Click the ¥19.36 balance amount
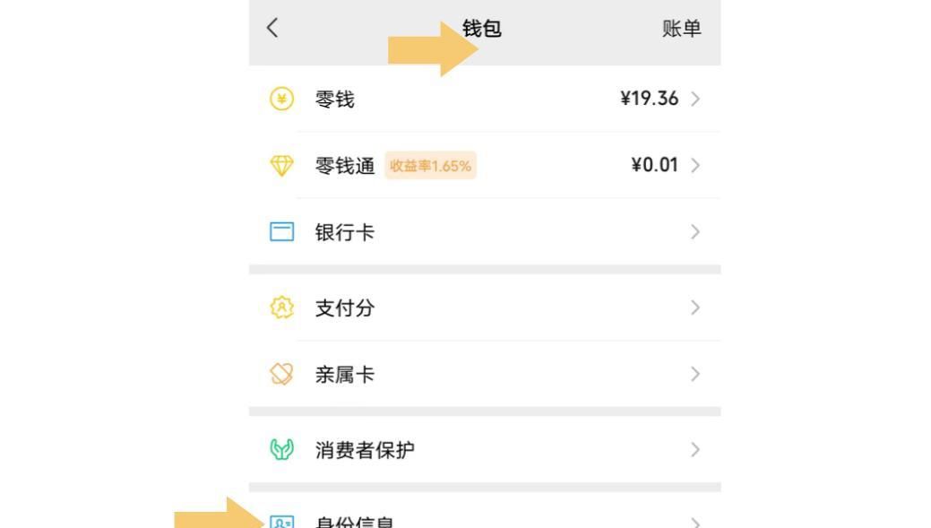Image resolution: width=931 pixels, height=528 pixels. point(649,100)
